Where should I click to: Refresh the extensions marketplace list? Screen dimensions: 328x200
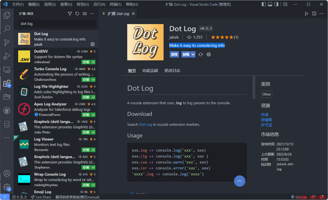[x=77, y=14]
